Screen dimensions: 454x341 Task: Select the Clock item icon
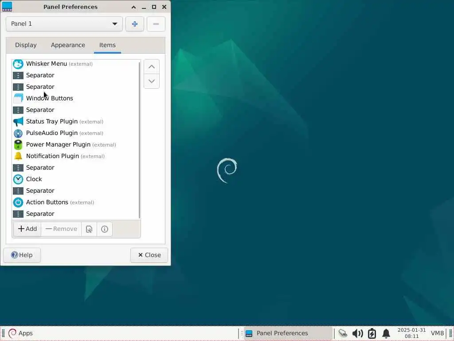tap(18, 179)
